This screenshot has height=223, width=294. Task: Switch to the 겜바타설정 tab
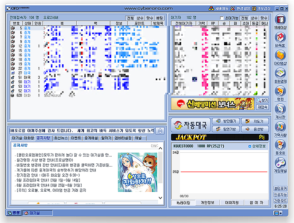[x=123, y=138]
